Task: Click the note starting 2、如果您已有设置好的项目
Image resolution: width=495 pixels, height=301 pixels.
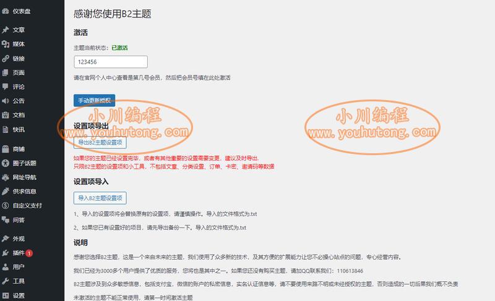Action: [x=160, y=227]
